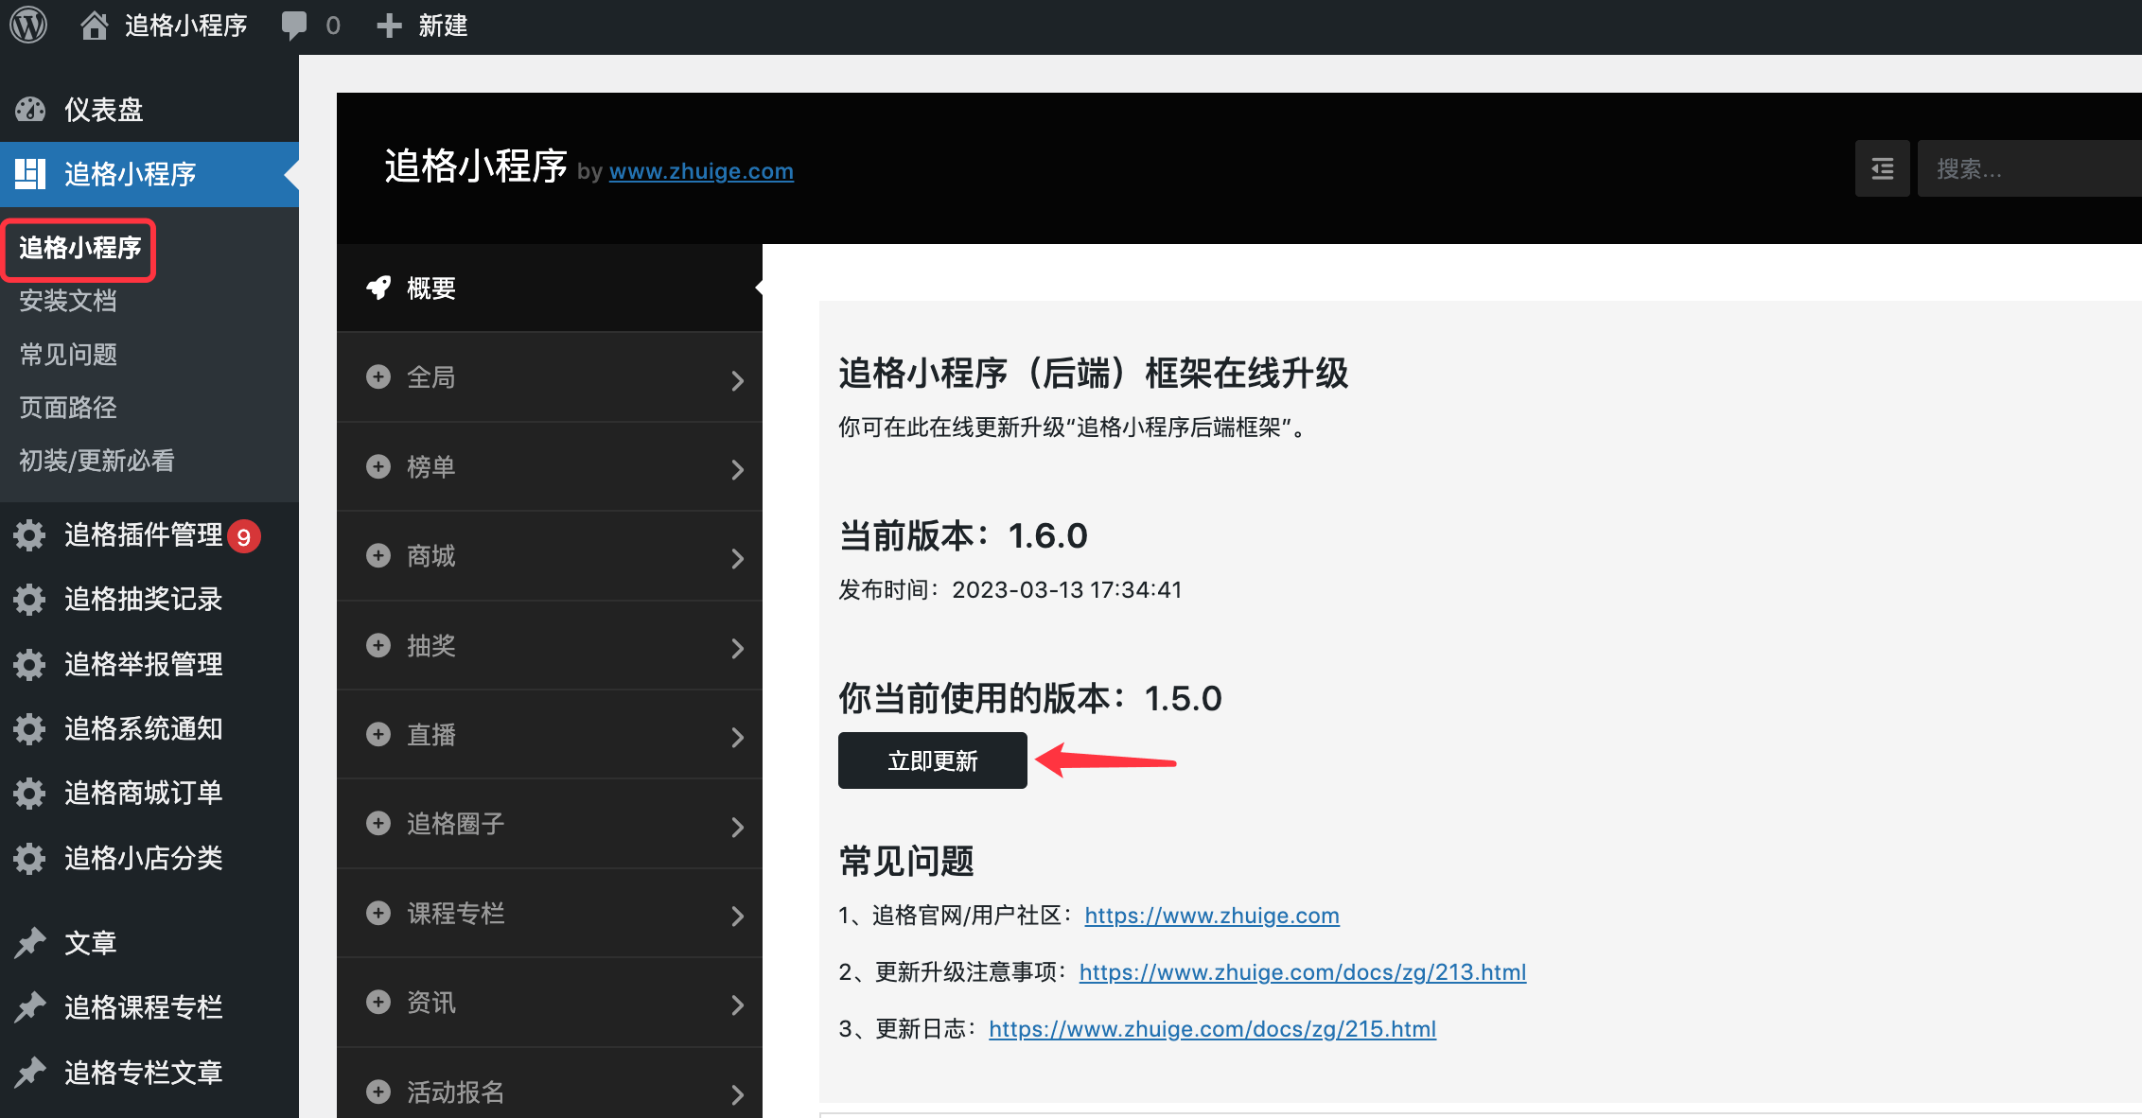Click the plus icon beside 新建
2142x1118 pixels.
coord(389,26)
